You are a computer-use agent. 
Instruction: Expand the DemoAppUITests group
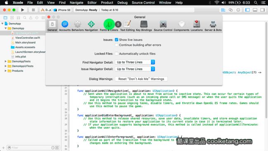6,66
